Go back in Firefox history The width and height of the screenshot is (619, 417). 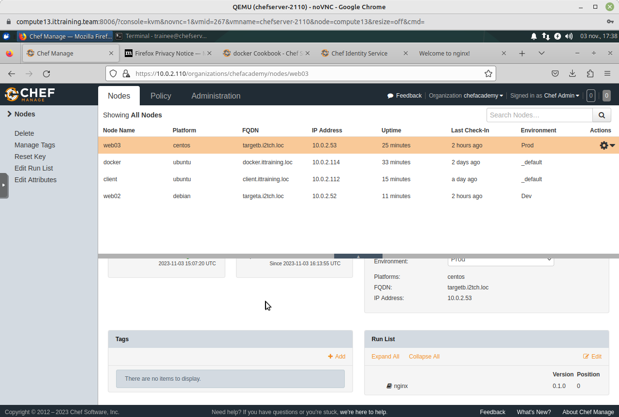(x=12, y=73)
